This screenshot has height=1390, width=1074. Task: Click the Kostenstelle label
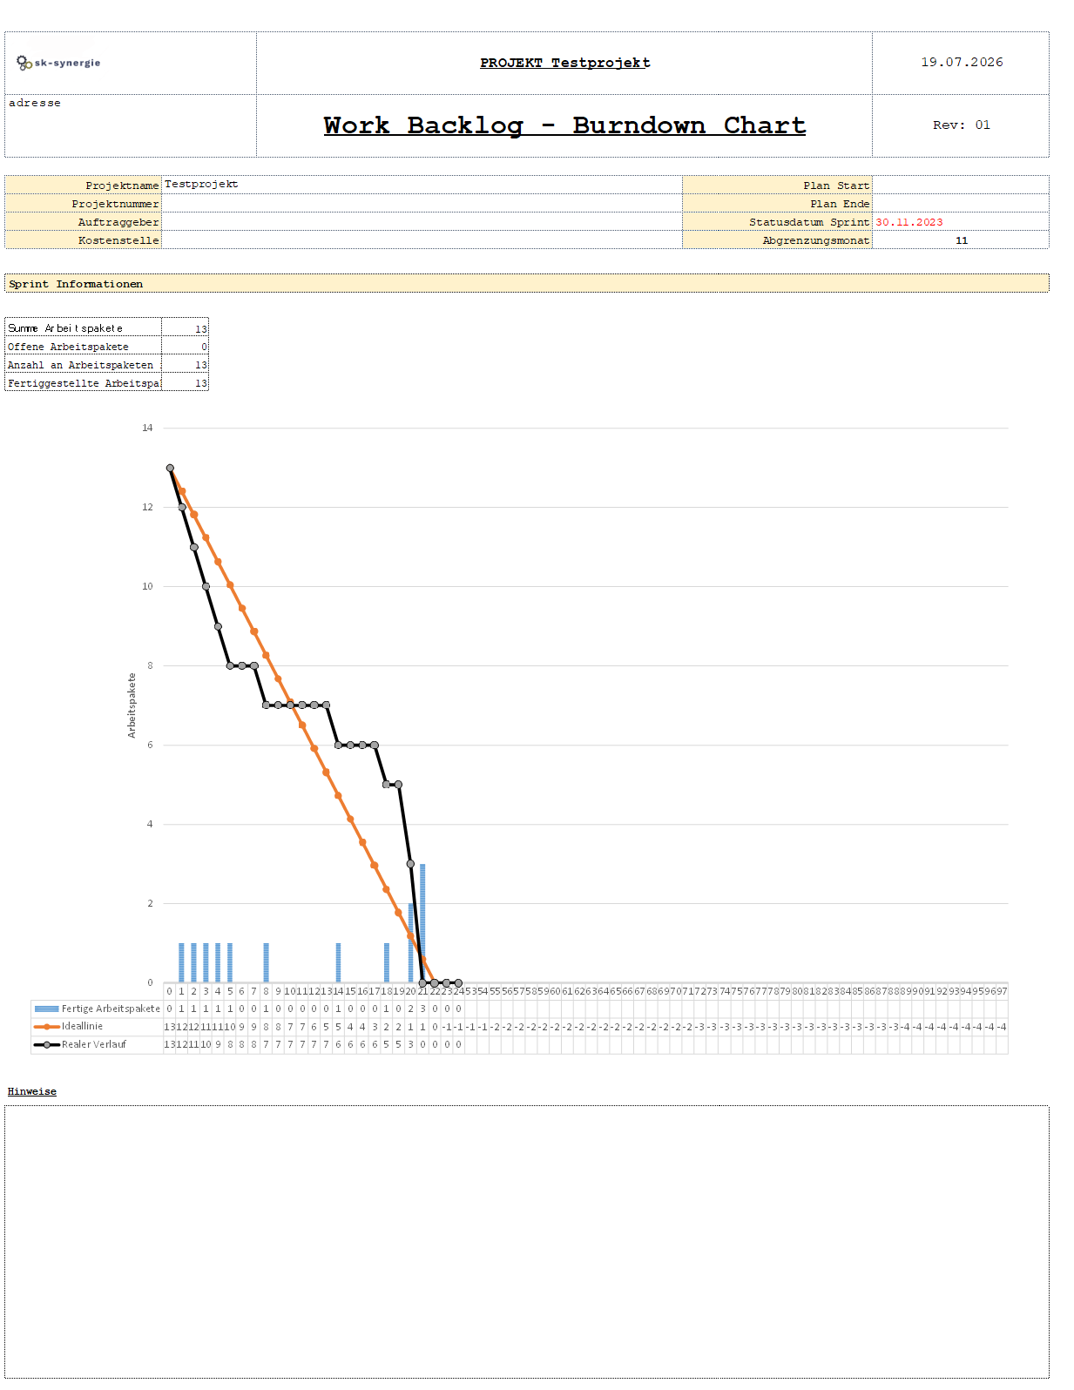point(118,240)
